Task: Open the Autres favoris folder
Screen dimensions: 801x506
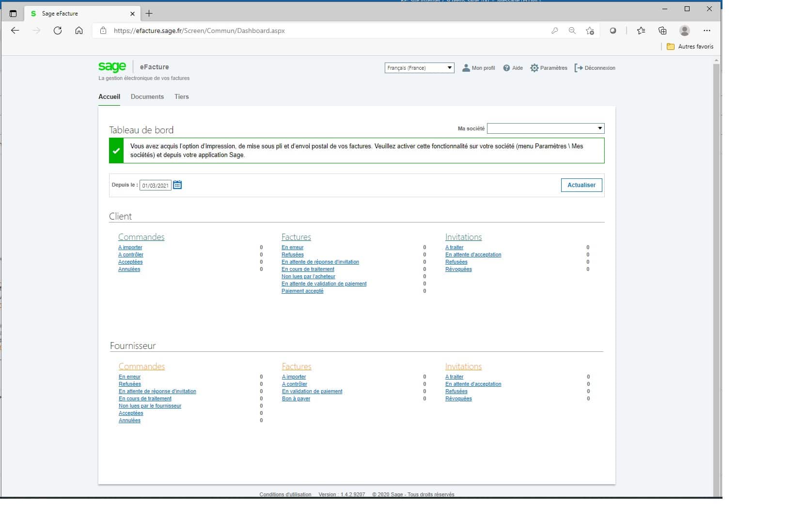Action: point(690,47)
